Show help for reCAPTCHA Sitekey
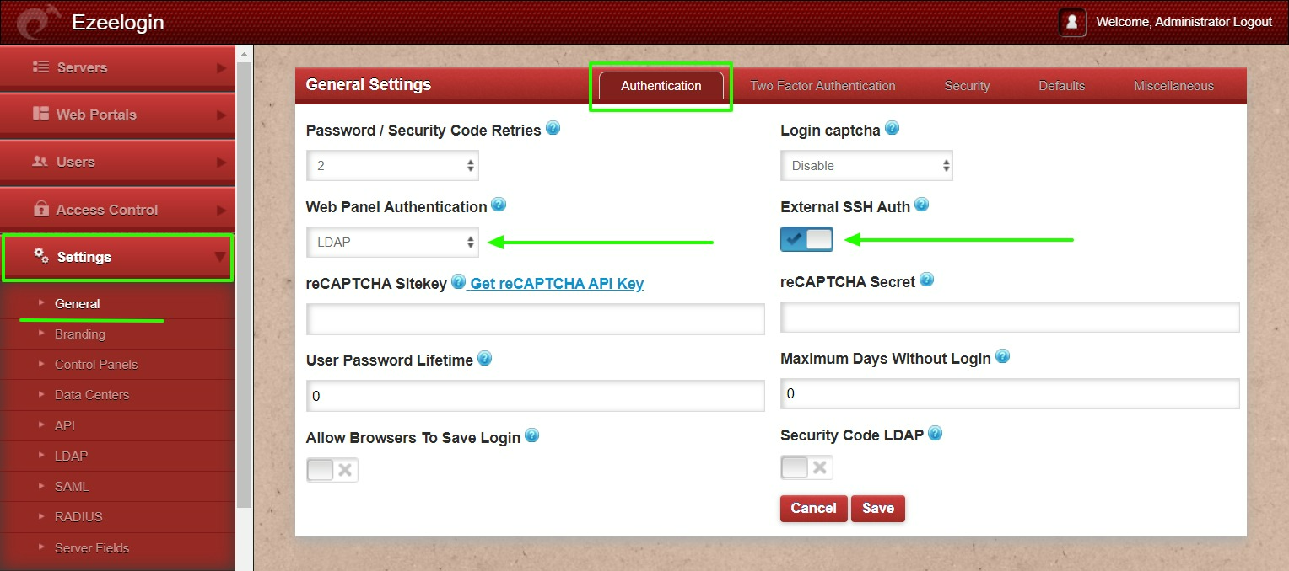 458,281
